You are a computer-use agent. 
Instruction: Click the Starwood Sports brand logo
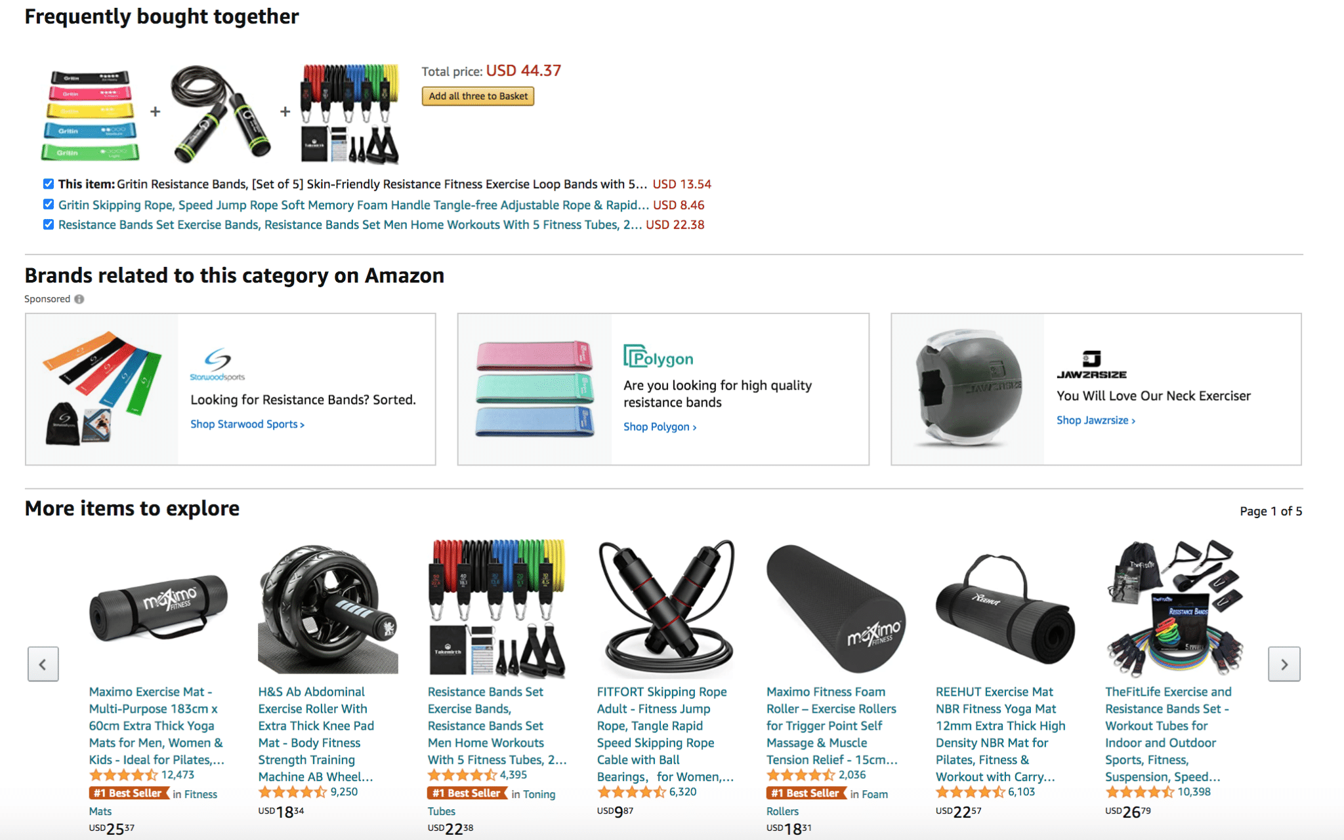(217, 364)
